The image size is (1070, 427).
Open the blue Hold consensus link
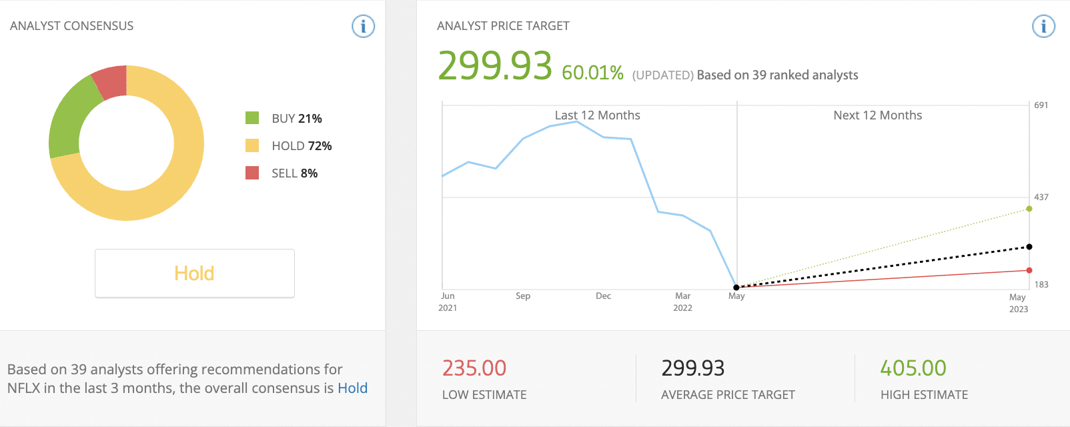click(x=352, y=388)
